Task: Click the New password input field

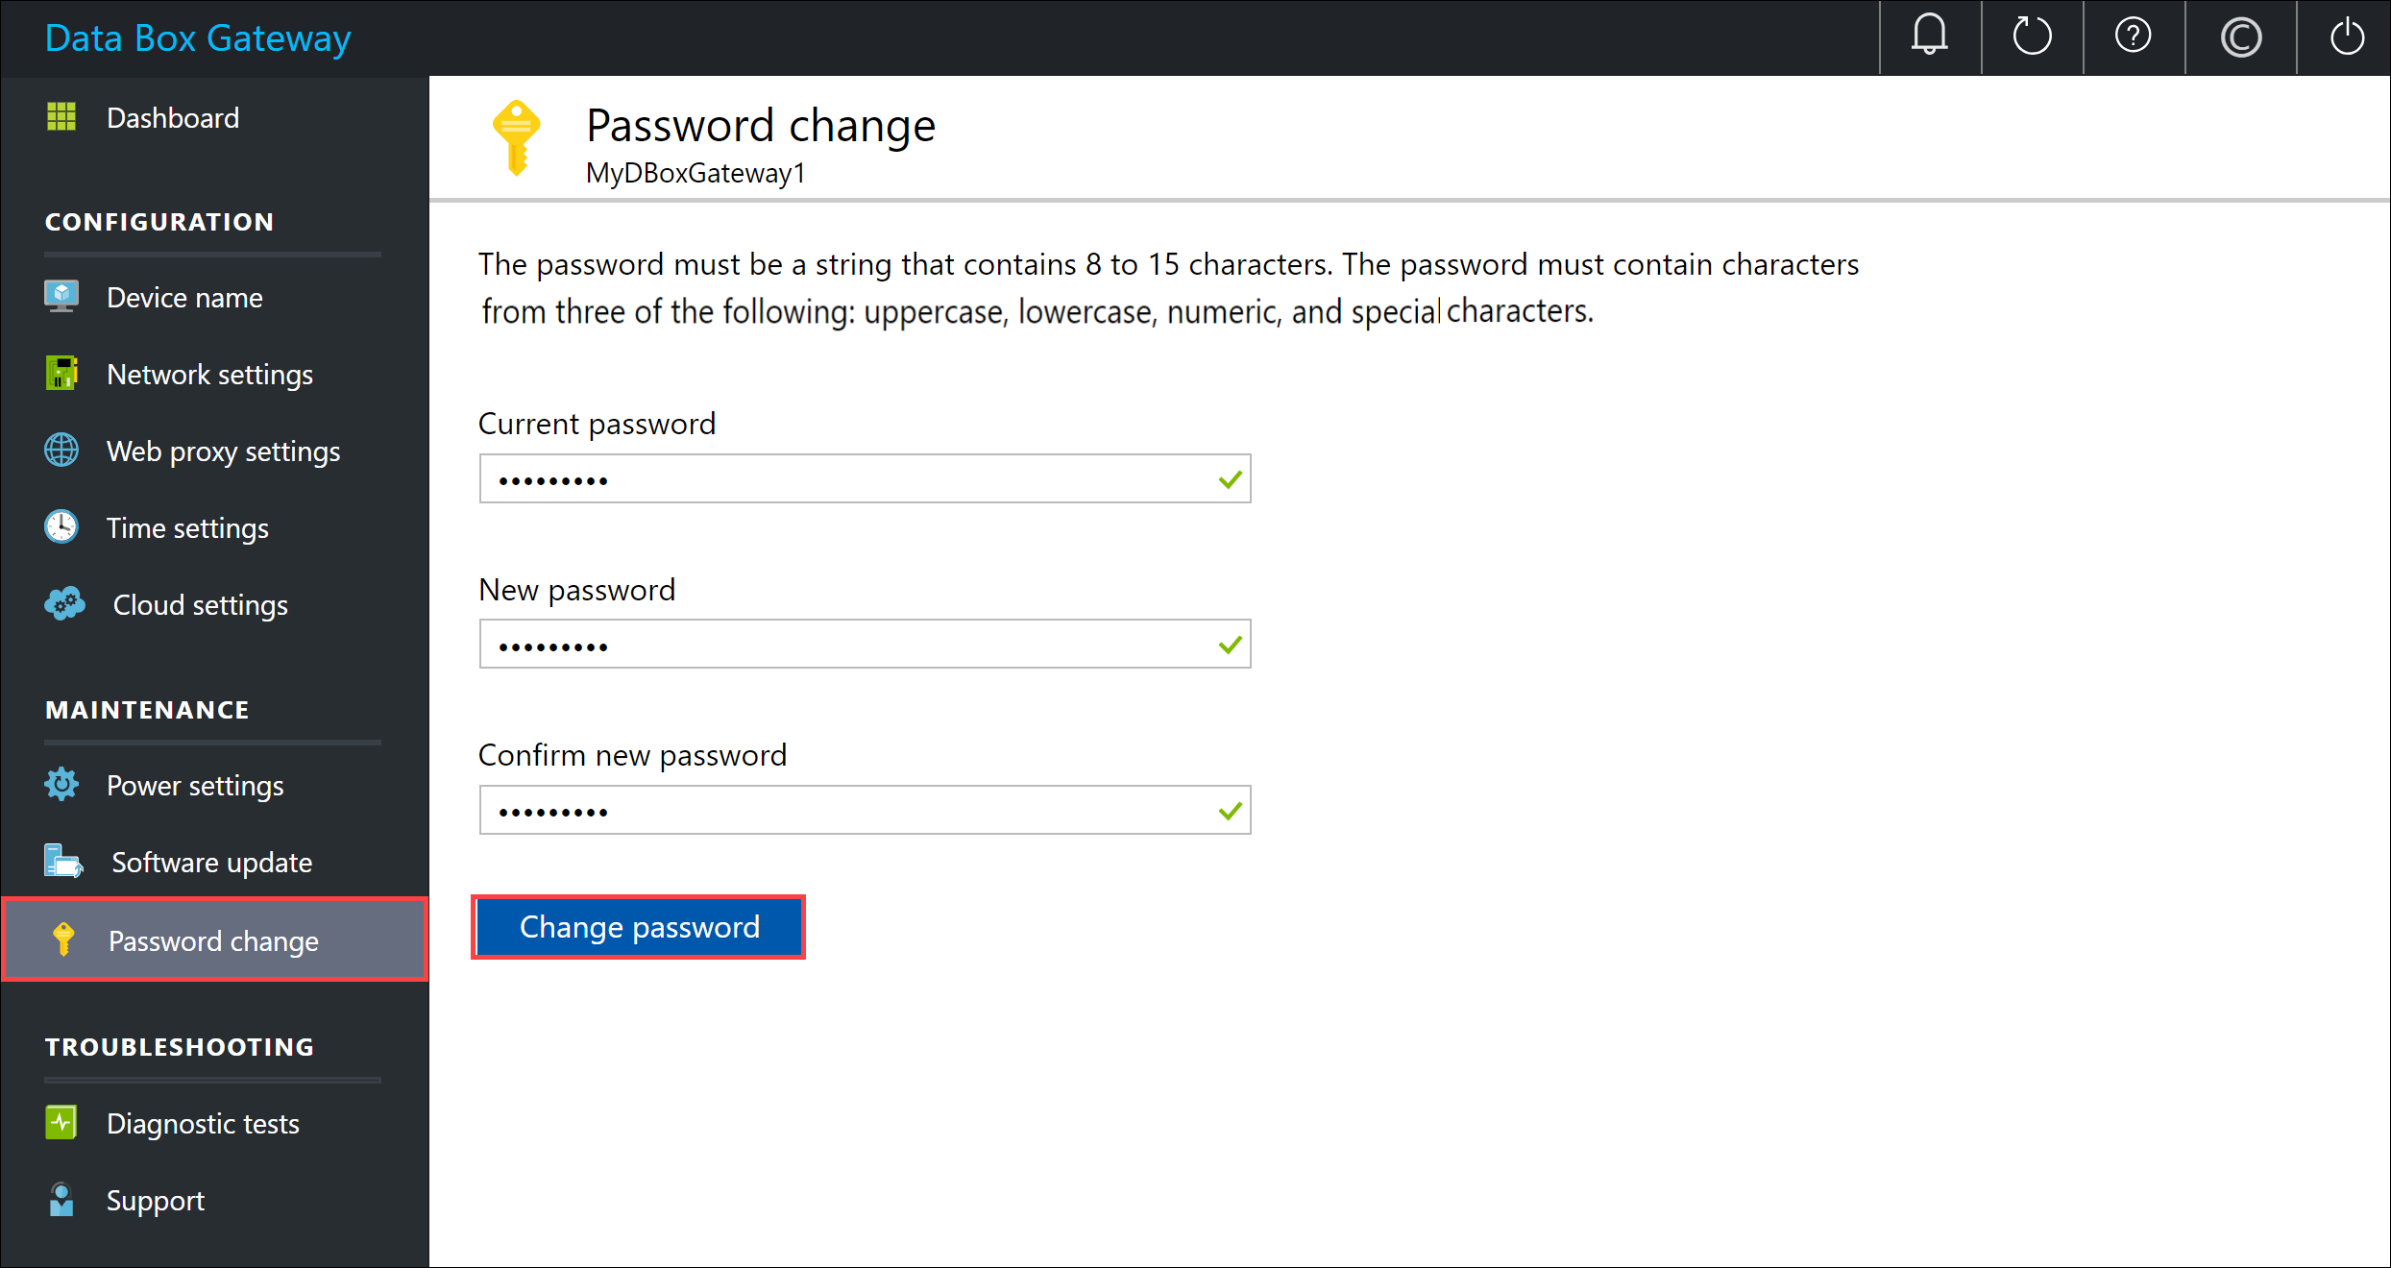Action: 866,644
